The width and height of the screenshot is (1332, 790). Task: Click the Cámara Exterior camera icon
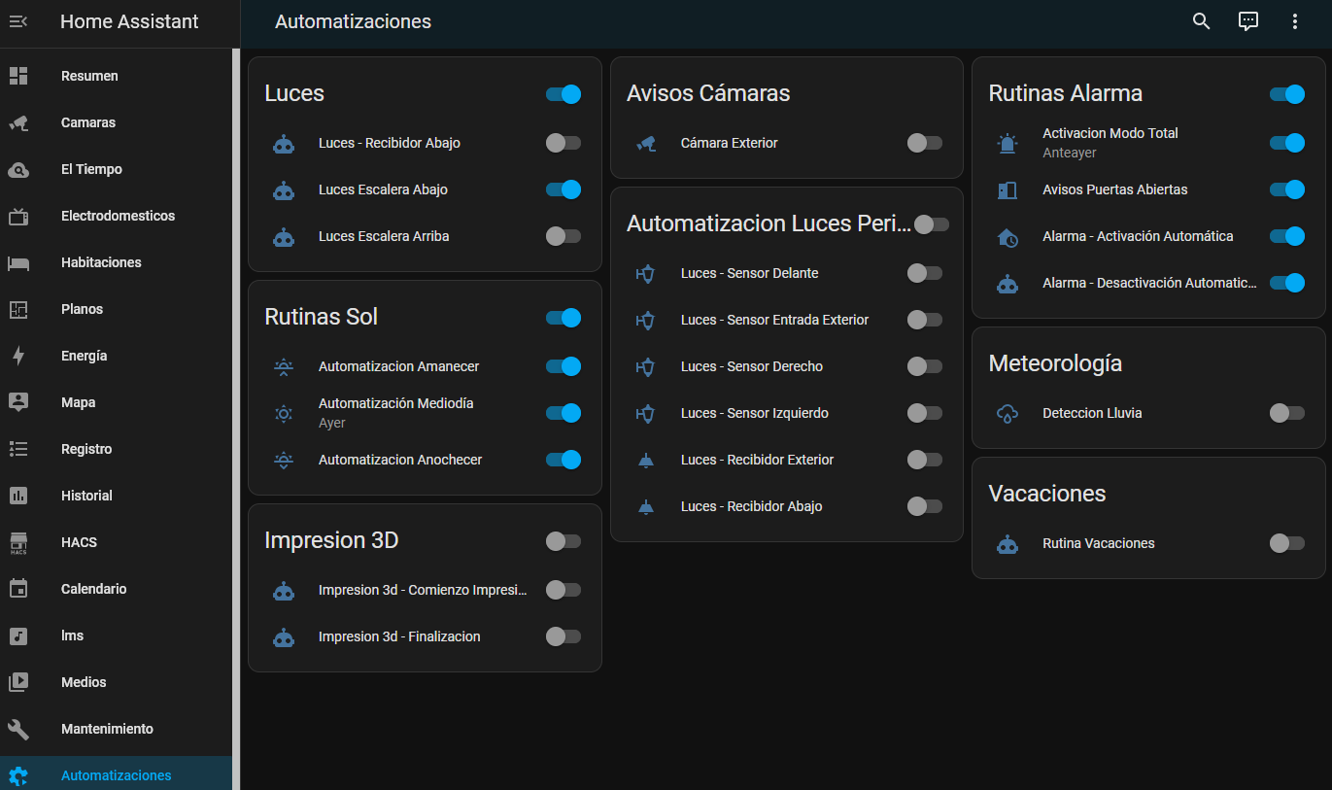click(645, 143)
